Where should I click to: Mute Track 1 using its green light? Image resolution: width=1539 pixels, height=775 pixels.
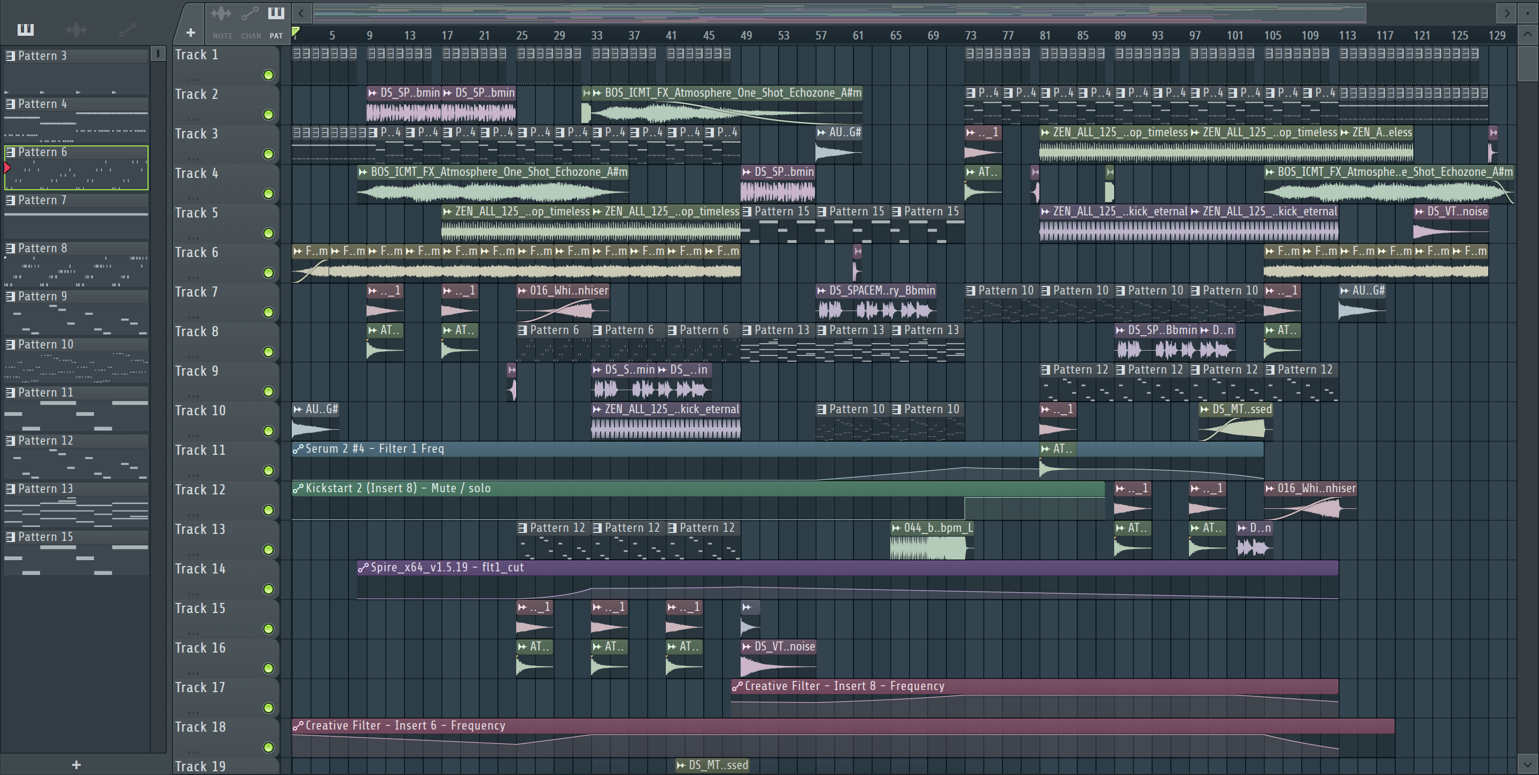coord(268,75)
